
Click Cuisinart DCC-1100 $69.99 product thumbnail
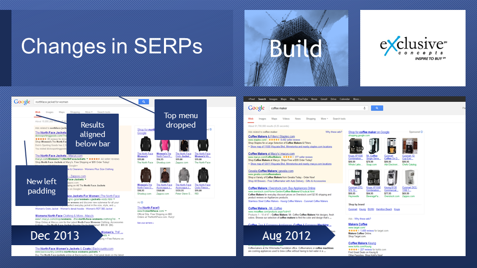coord(409,178)
